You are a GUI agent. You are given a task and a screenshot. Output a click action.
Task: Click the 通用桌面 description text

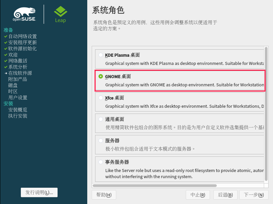[184, 128]
